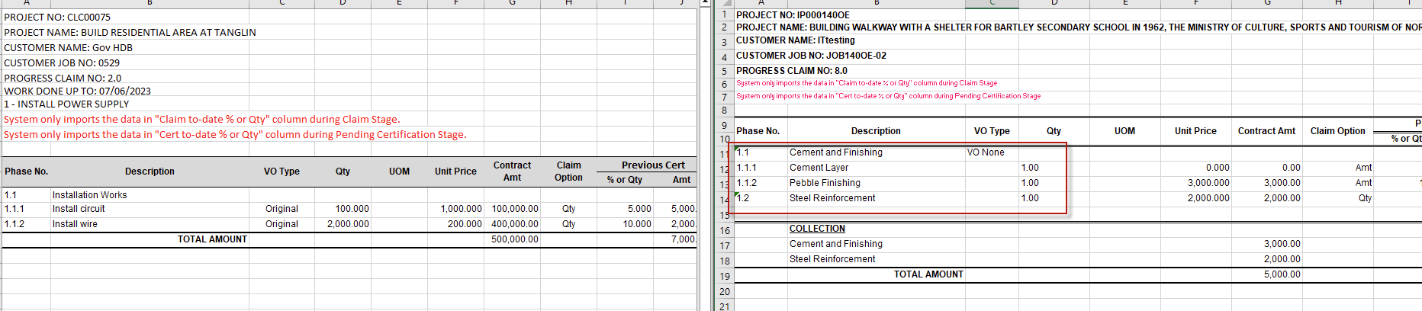Click total 5,000.00 in right sheet
This screenshot has width=1422, height=311.
pyautogui.click(x=1282, y=274)
